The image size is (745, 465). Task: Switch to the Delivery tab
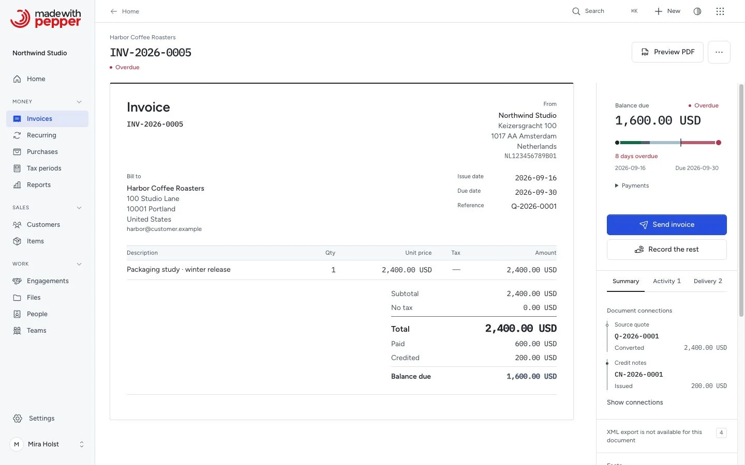pyautogui.click(x=708, y=282)
